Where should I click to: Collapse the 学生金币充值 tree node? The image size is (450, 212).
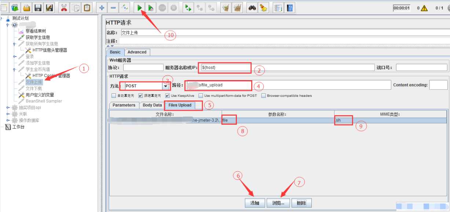(15, 69)
